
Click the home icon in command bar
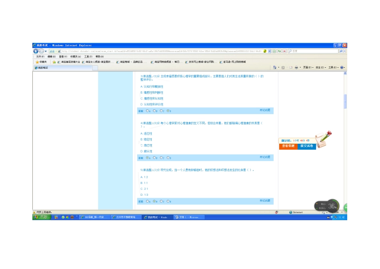tap(274, 68)
